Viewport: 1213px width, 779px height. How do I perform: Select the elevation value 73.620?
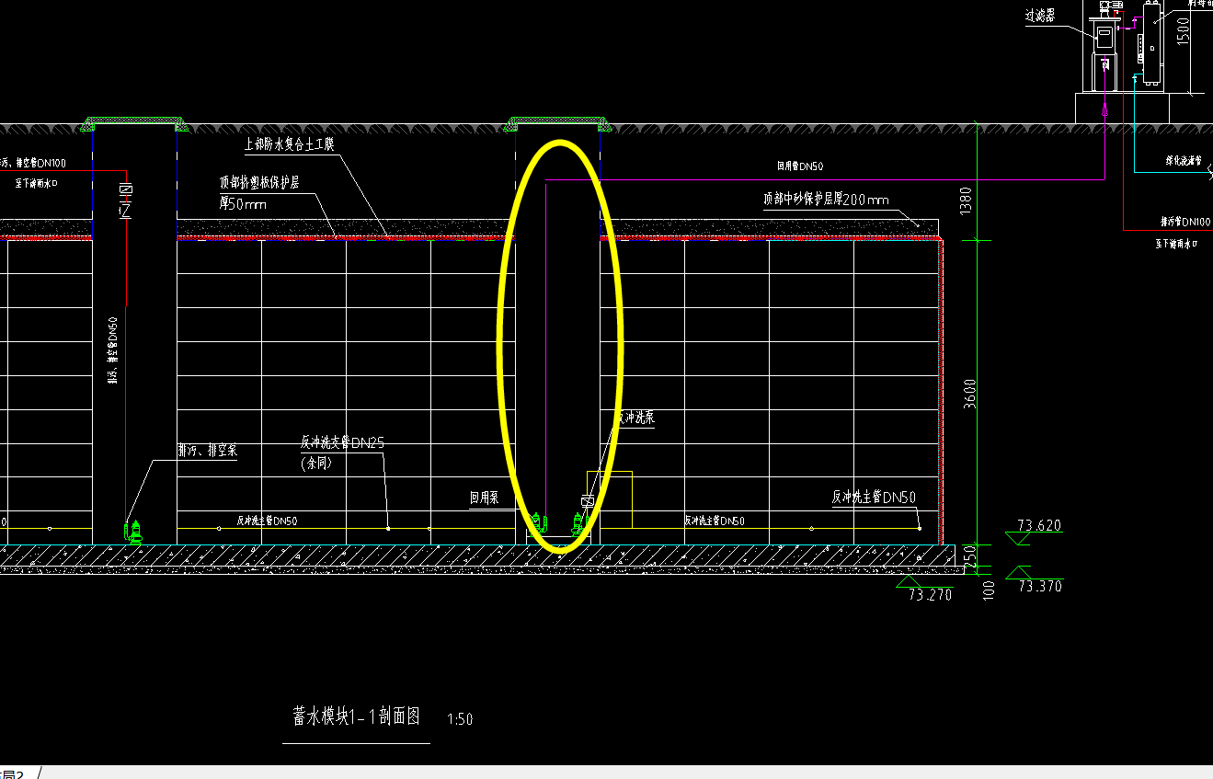pyautogui.click(x=1039, y=526)
